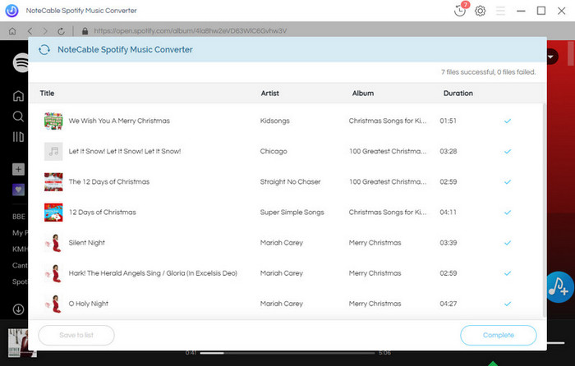Click checkmark for O Holy Night row
The height and width of the screenshot is (366, 575).
[x=508, y=304]
